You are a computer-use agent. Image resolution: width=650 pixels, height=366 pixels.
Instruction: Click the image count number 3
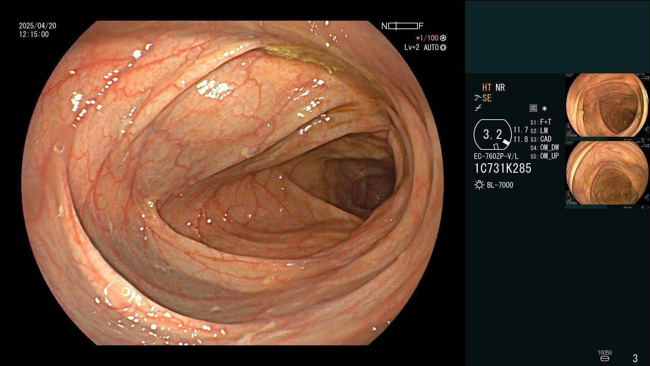click(x=635, y=358)
